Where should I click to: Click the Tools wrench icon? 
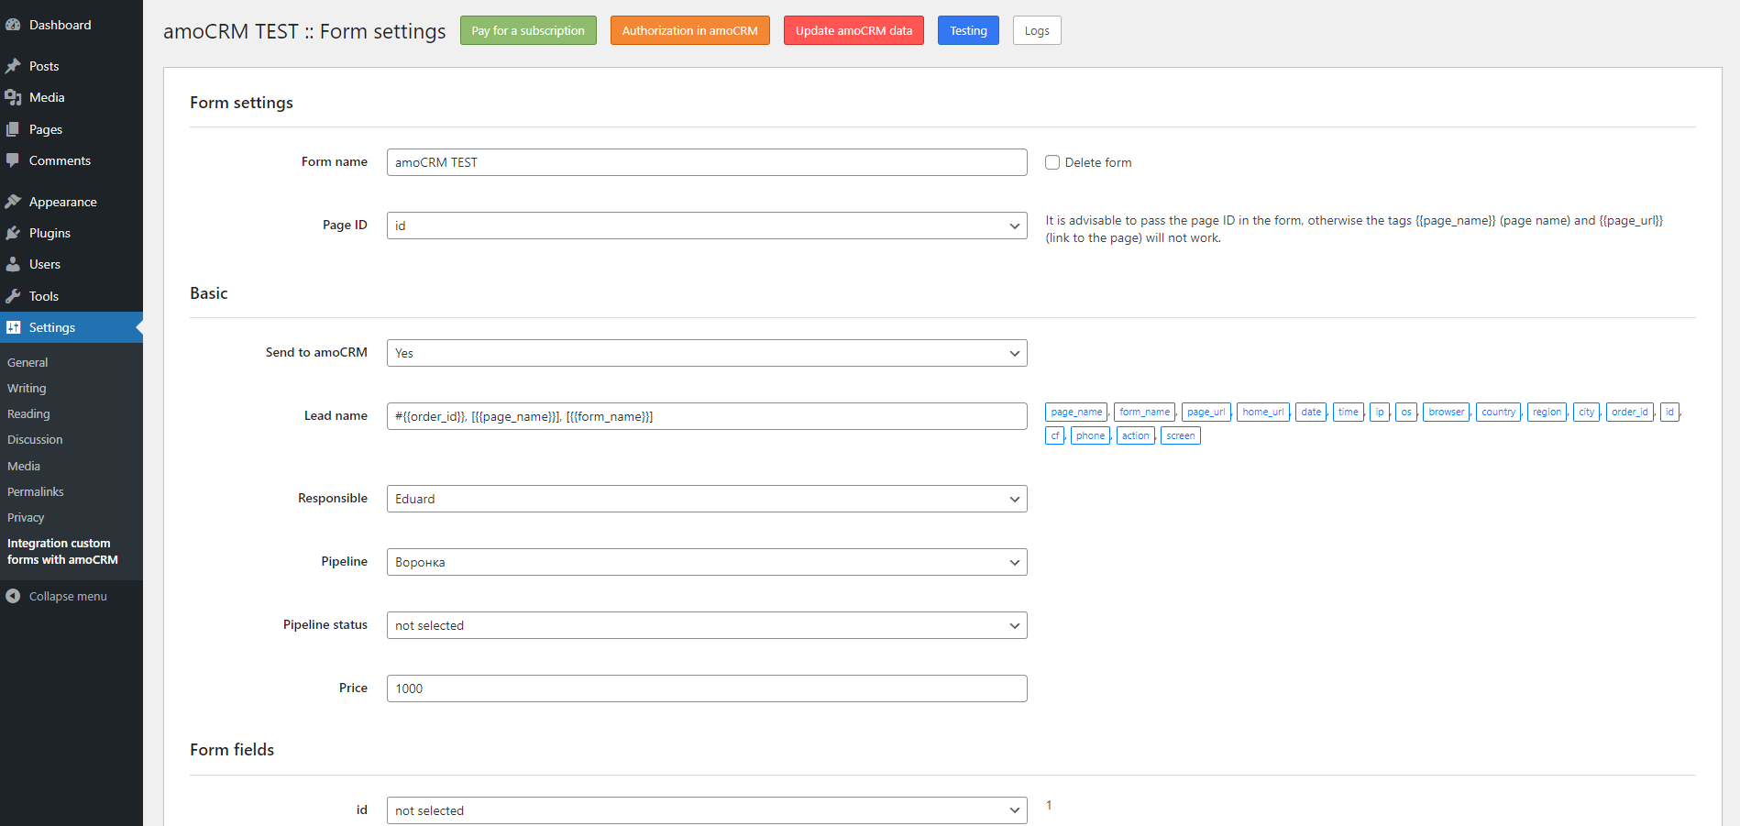(13, 296)
